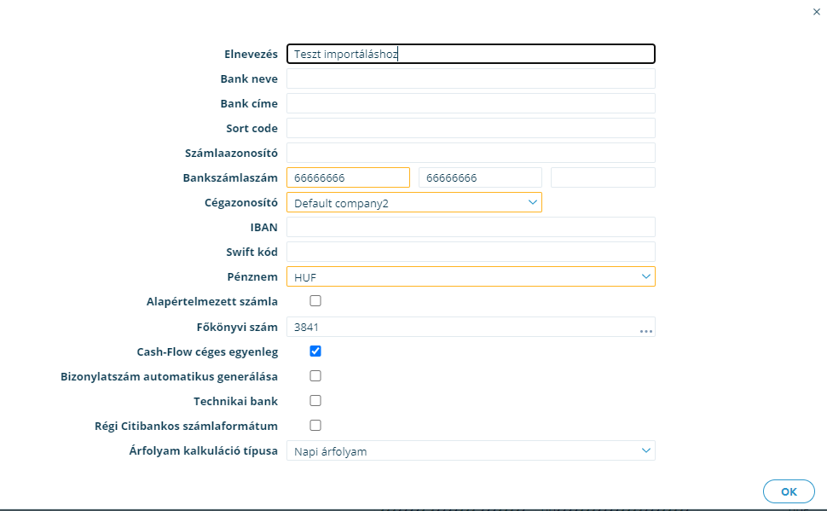Close the dialog with the X icon
The image size is (827, 511).
[x=817, y=12]
